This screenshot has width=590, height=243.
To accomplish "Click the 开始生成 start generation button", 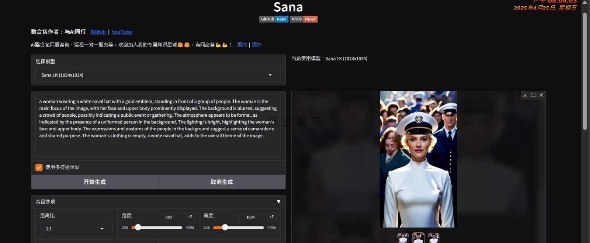I will (x=94, y=182).
